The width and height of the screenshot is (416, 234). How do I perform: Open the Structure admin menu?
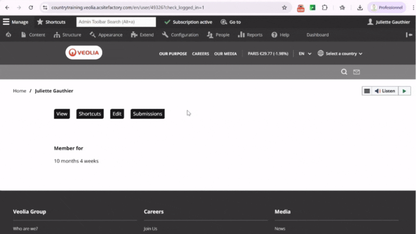pyautogui.click(x=68, y=35)
